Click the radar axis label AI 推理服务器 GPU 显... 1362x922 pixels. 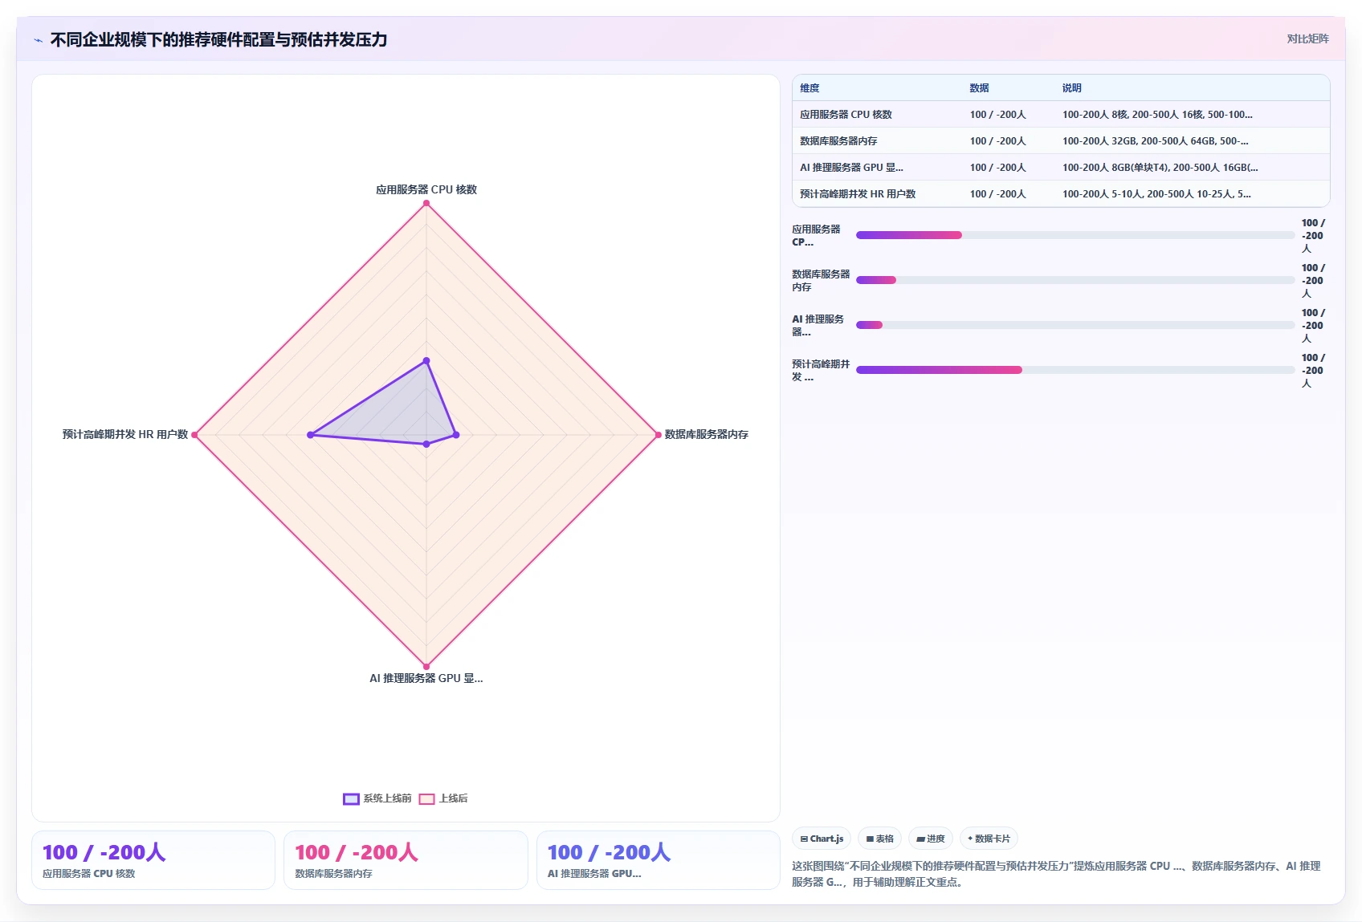426,679
